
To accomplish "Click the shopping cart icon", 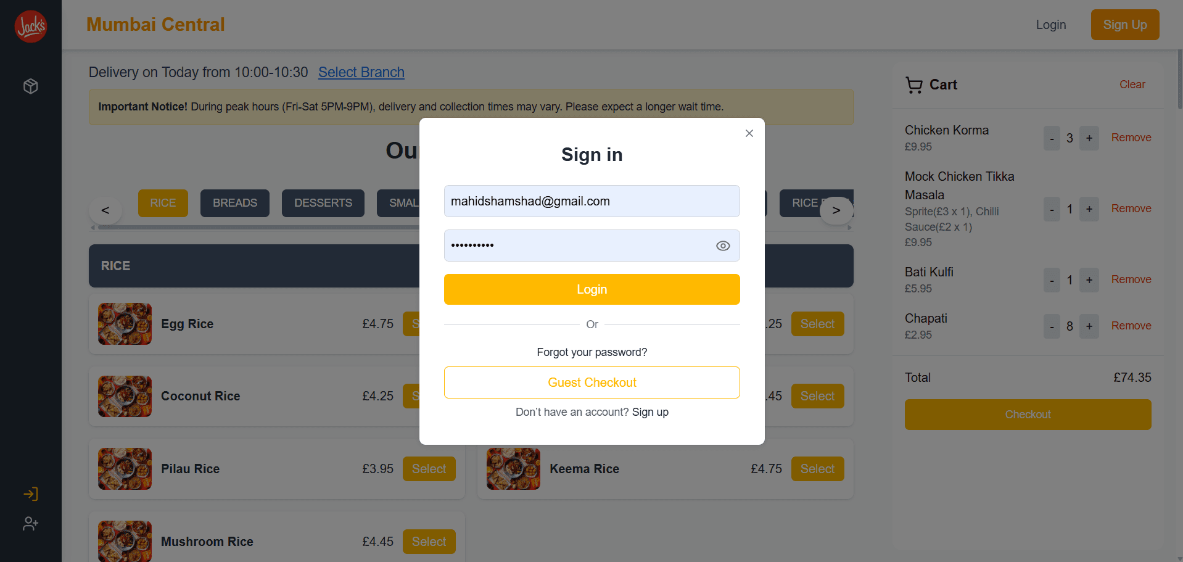I will pyautogui.click(x=913, y=85).
